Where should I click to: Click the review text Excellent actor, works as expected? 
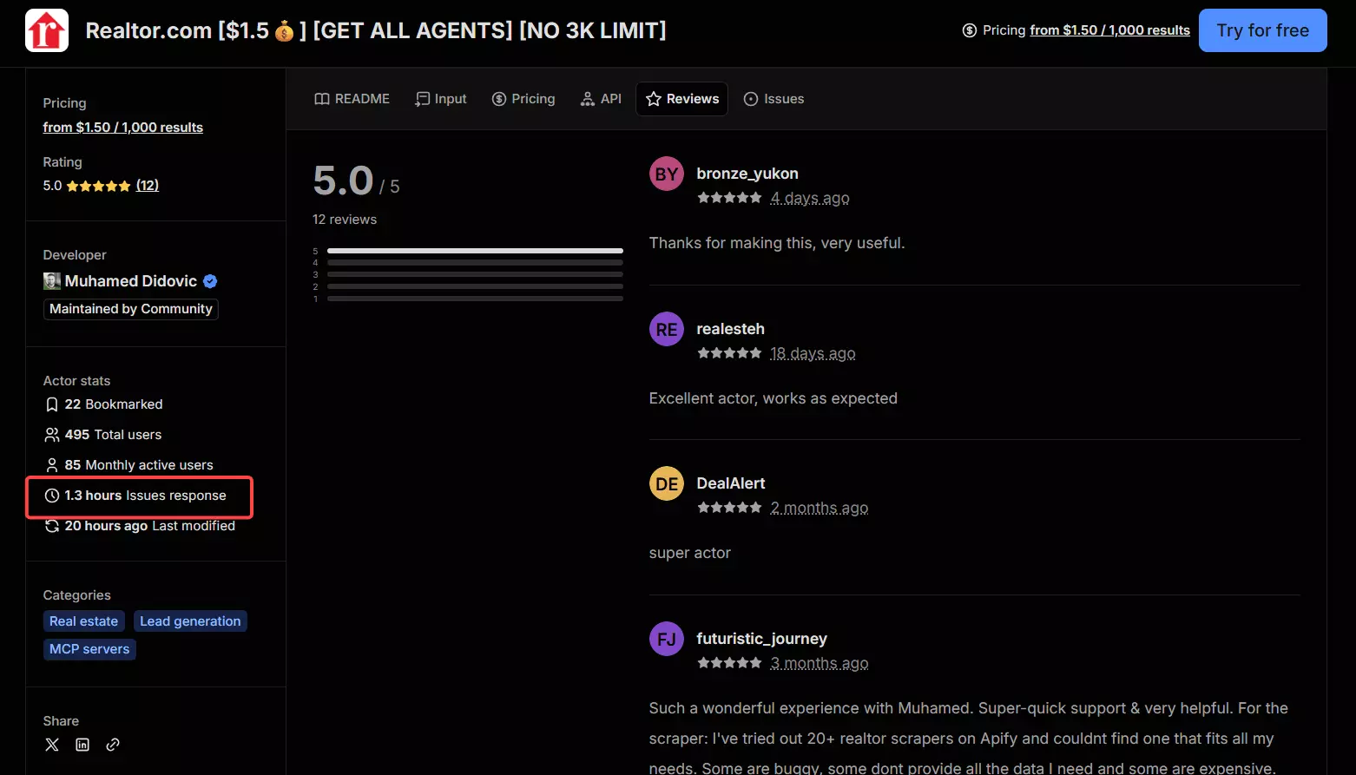click(x=773, y=398)
